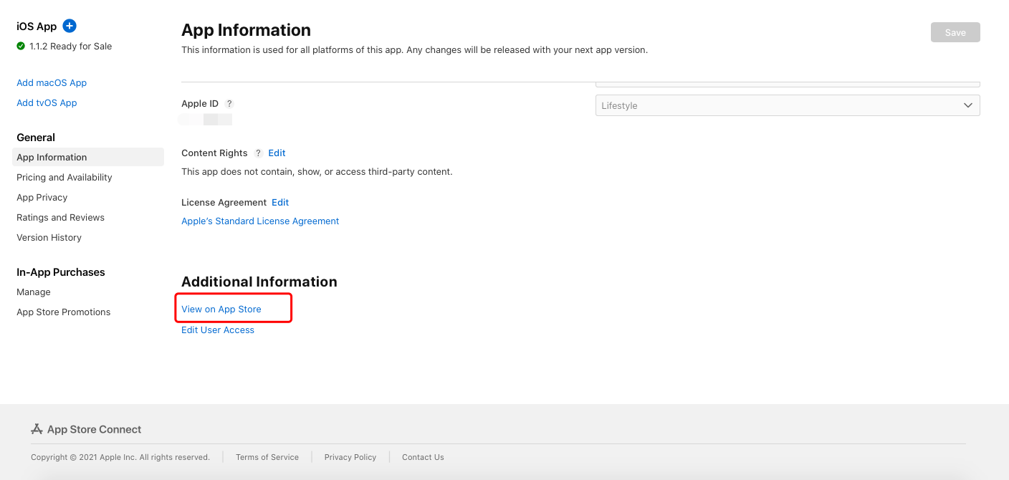The width and height of the screenshot is (1009, 480).
Task: Click the App Information page heading
Action: click(x=246, y=30)
